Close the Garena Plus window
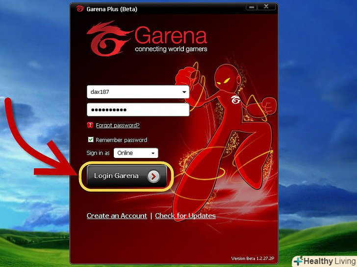357x267 pixels. click(x=266, y=7)
